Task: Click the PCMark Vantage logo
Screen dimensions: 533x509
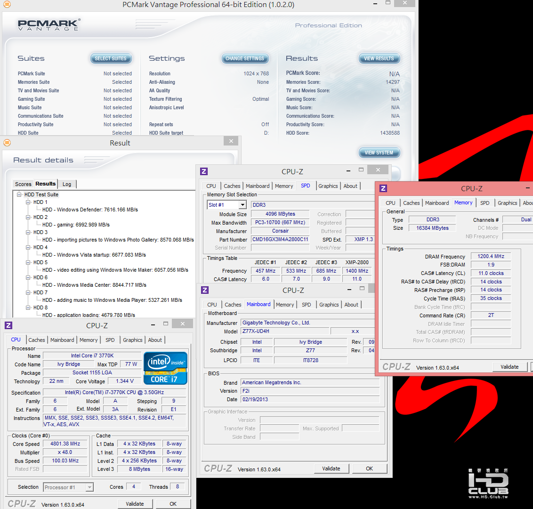Action: (x=49, y=25)
